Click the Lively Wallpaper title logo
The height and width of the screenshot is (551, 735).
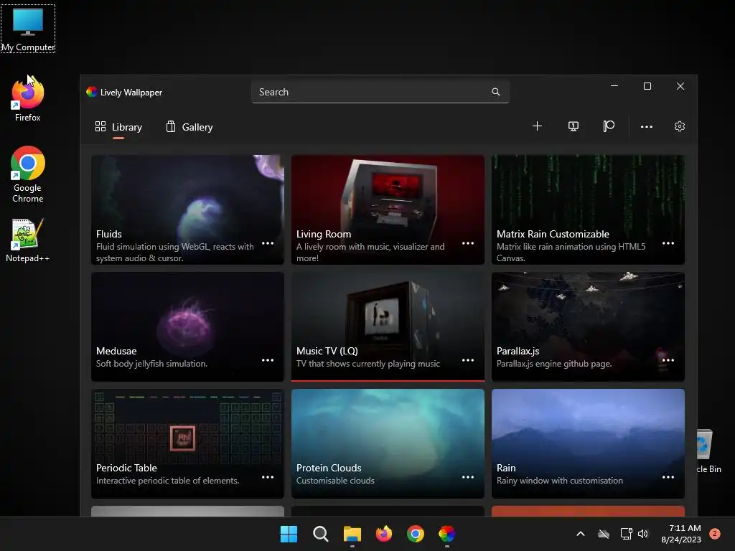(x=91, y=92)
